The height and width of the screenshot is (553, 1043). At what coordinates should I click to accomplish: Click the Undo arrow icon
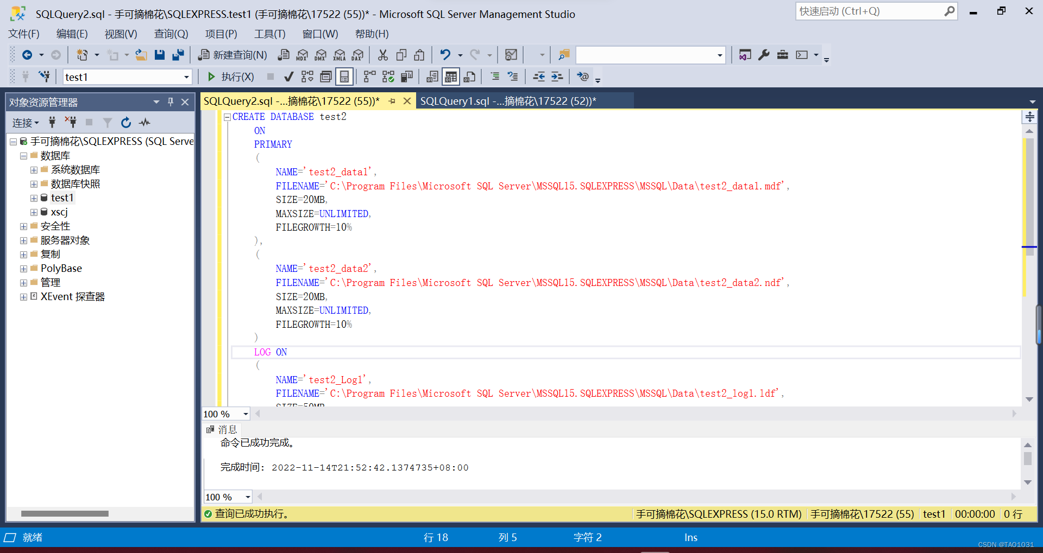445,55
